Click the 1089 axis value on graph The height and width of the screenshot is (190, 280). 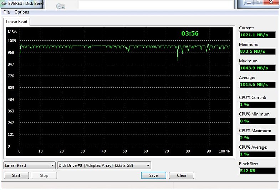12,41
